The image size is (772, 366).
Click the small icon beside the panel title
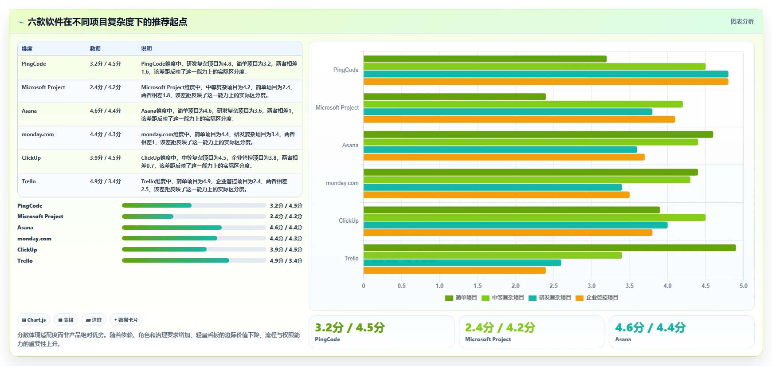[x=21, y=22]
